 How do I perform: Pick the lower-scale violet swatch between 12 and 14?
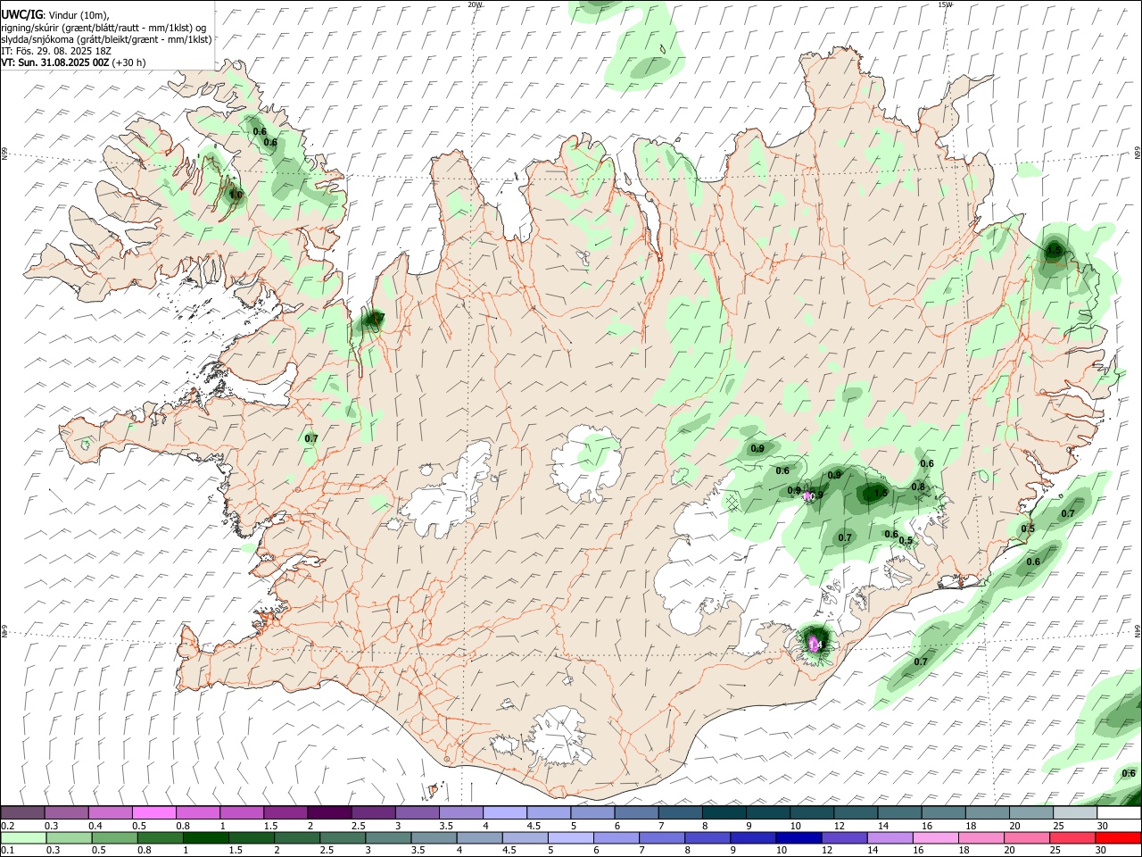(843, 837)
